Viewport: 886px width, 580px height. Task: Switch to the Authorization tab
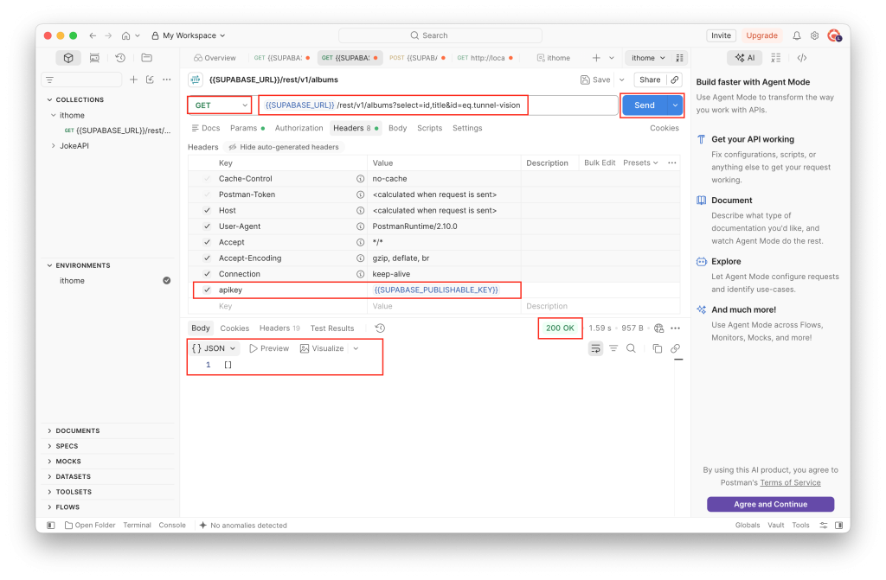pos(299,128)
